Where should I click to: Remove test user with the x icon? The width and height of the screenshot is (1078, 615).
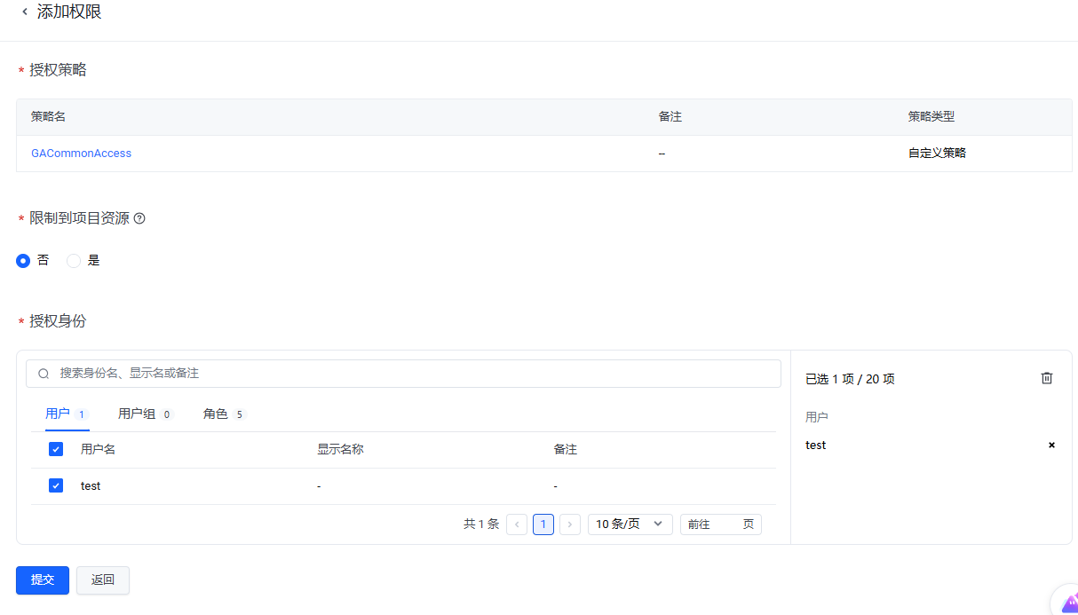pos(1051,445)
